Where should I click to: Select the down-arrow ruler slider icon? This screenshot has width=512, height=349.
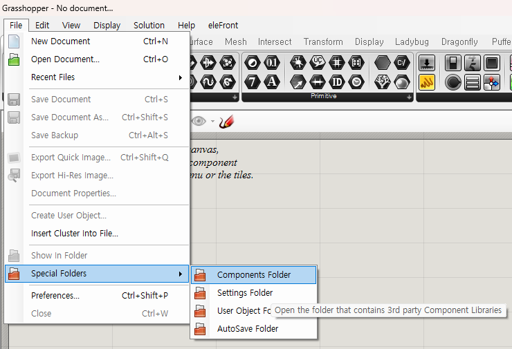[427, 63]
